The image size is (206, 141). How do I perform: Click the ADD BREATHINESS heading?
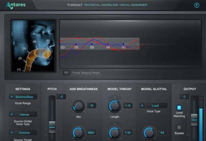pyautogui.click(x=83, y=89)
